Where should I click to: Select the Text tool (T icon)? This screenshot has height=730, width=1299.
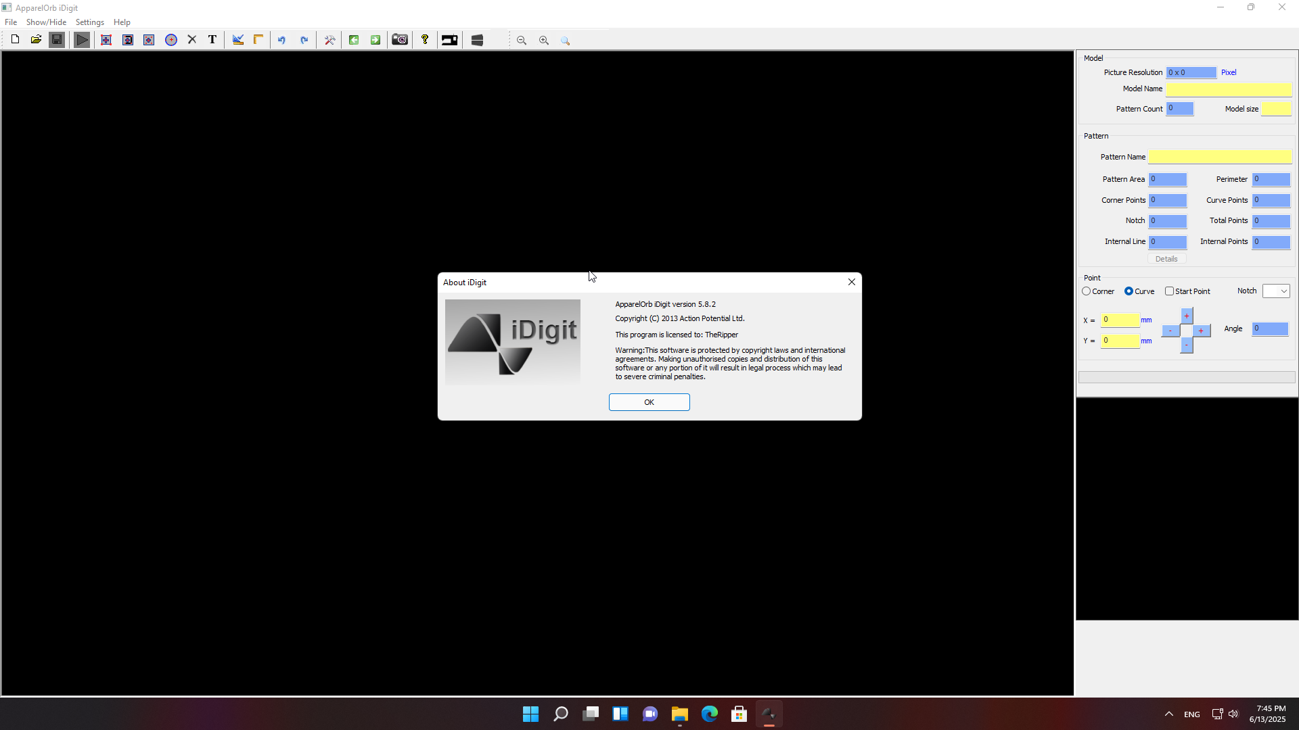212,40
